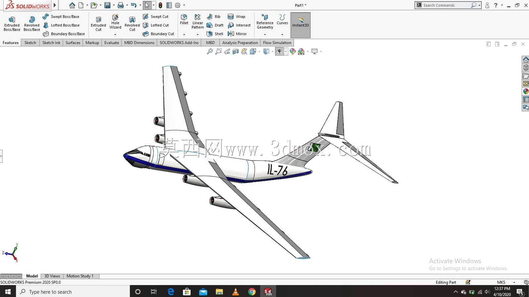Choose Swept Cut feature
529x297 pixels.
[x=155, y=17]
